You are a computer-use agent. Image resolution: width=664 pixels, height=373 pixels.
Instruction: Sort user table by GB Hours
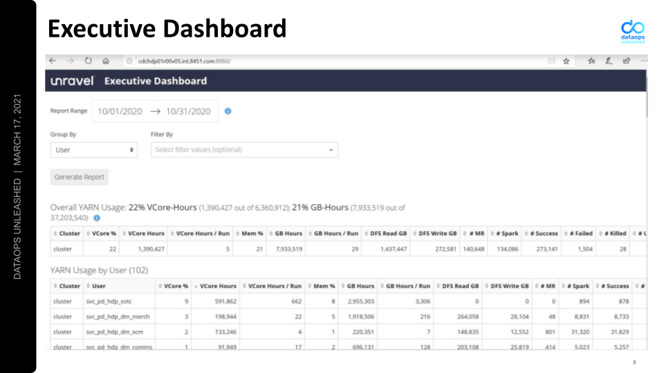358,286
